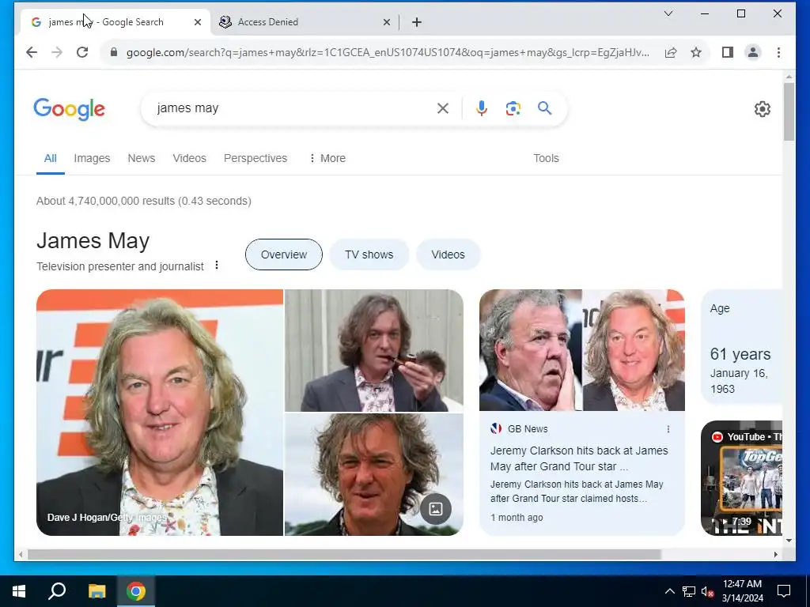Click the scroll right arrow at the bottom
This screenshot has height=607, width=810.
(775, 554)
